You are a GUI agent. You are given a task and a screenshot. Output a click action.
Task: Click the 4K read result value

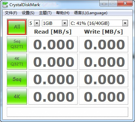tap(53, 97)
